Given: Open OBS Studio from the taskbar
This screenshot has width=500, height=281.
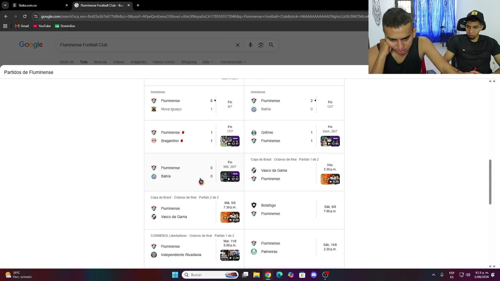Looking at the screenshot, I should point(325,275).
